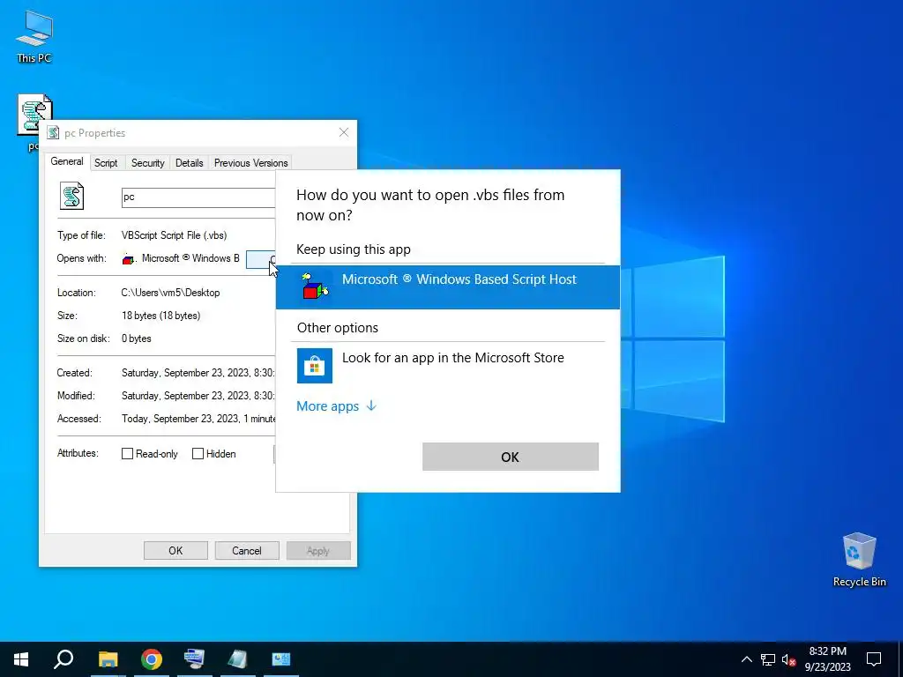903x677 pixels.
Task: Launch File Explorer from taskbar
Action: (108, 659)
